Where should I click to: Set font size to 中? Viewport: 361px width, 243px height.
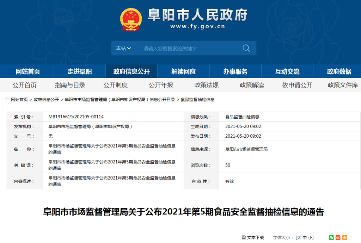point(304,238)
